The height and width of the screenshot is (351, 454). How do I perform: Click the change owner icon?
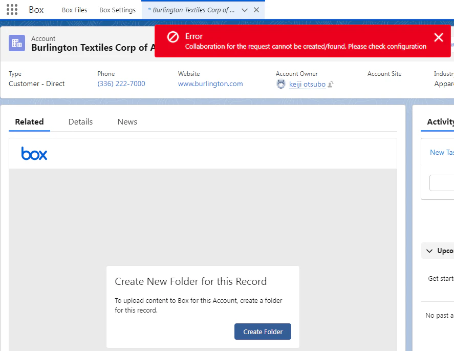click(331, 85)
